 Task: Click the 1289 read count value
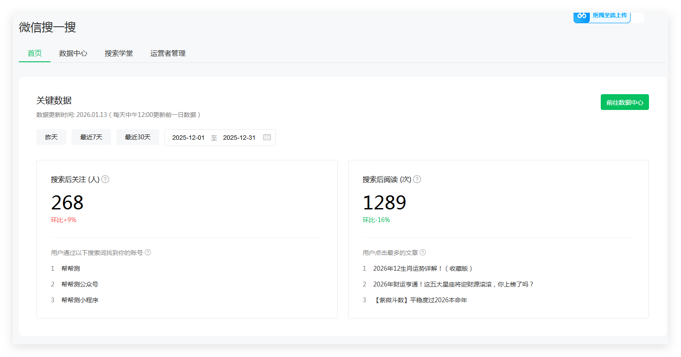coord(385,202)
